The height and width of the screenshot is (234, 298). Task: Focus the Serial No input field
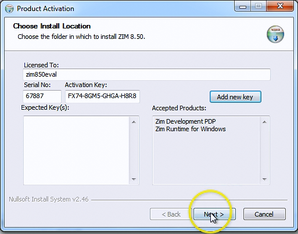pyautogui.click(x=42, y=96)
